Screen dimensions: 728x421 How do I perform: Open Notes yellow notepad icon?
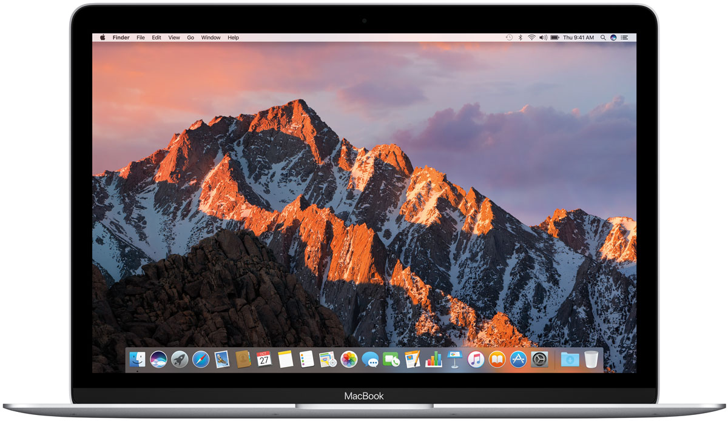(285, 359)
